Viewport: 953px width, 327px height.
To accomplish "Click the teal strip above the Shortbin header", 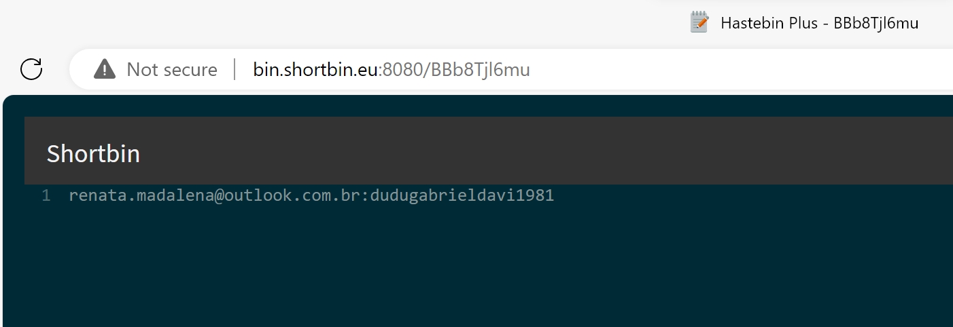I will pyautogui.click(x=476, y=106).
